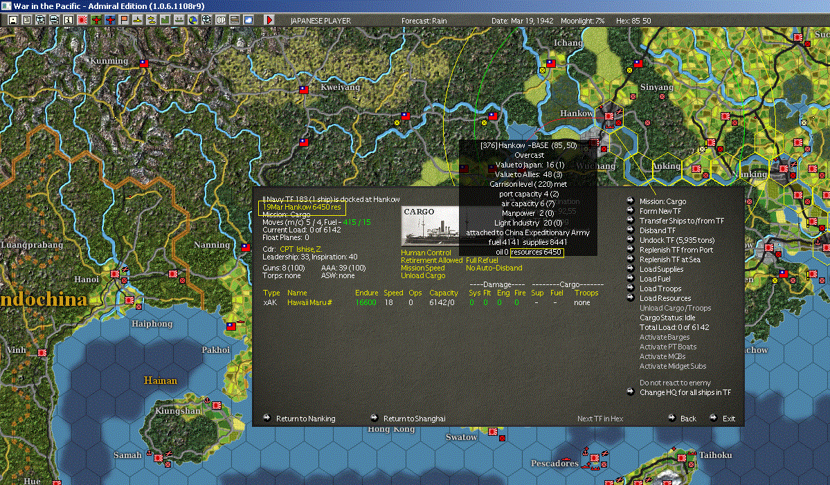Screen dimensions: 830x485
Task: Click arrow beside Change HQ for all ships
Action: [631, 392]
